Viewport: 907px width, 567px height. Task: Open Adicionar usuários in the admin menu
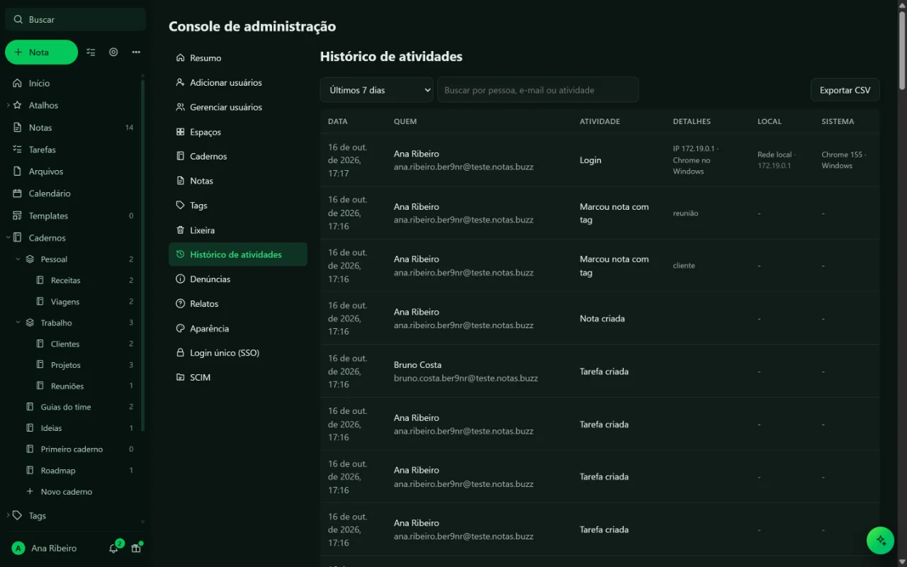click(x=237, y=82)
